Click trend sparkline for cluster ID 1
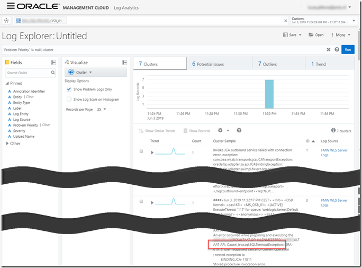The image size is (362, 268). pos(170,151)
